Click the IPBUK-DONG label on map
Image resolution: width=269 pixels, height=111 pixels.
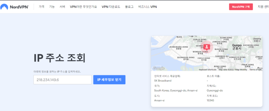247,65
